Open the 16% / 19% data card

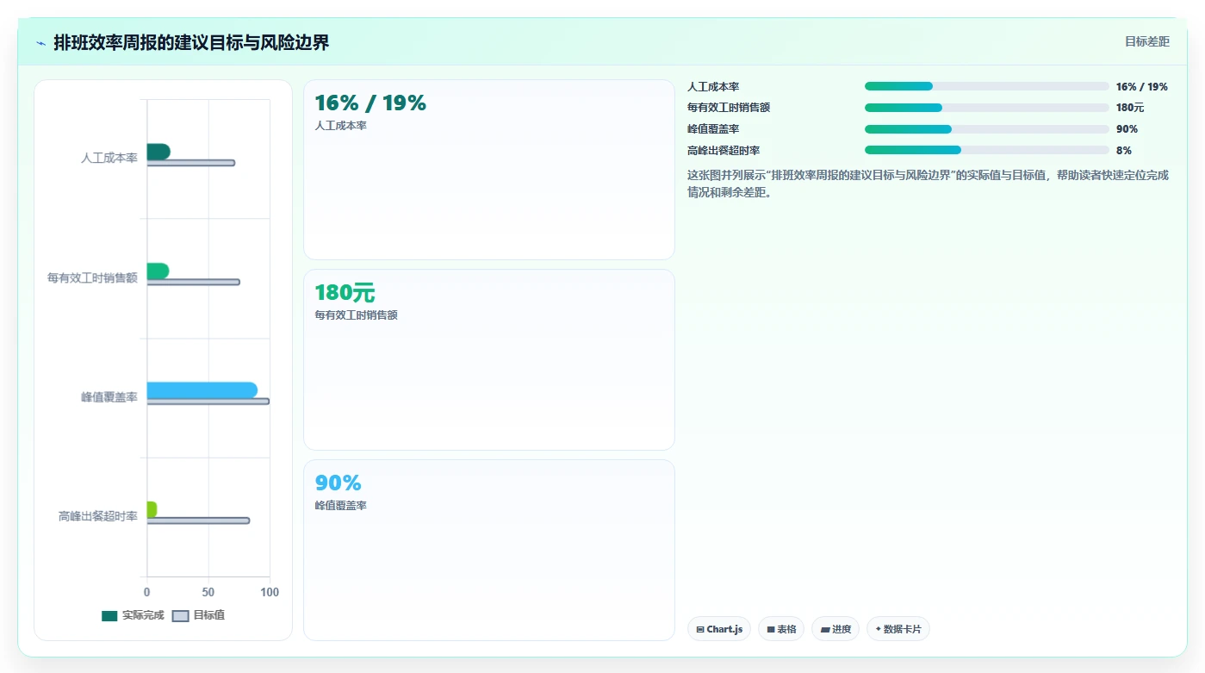[x=489, y=170]
